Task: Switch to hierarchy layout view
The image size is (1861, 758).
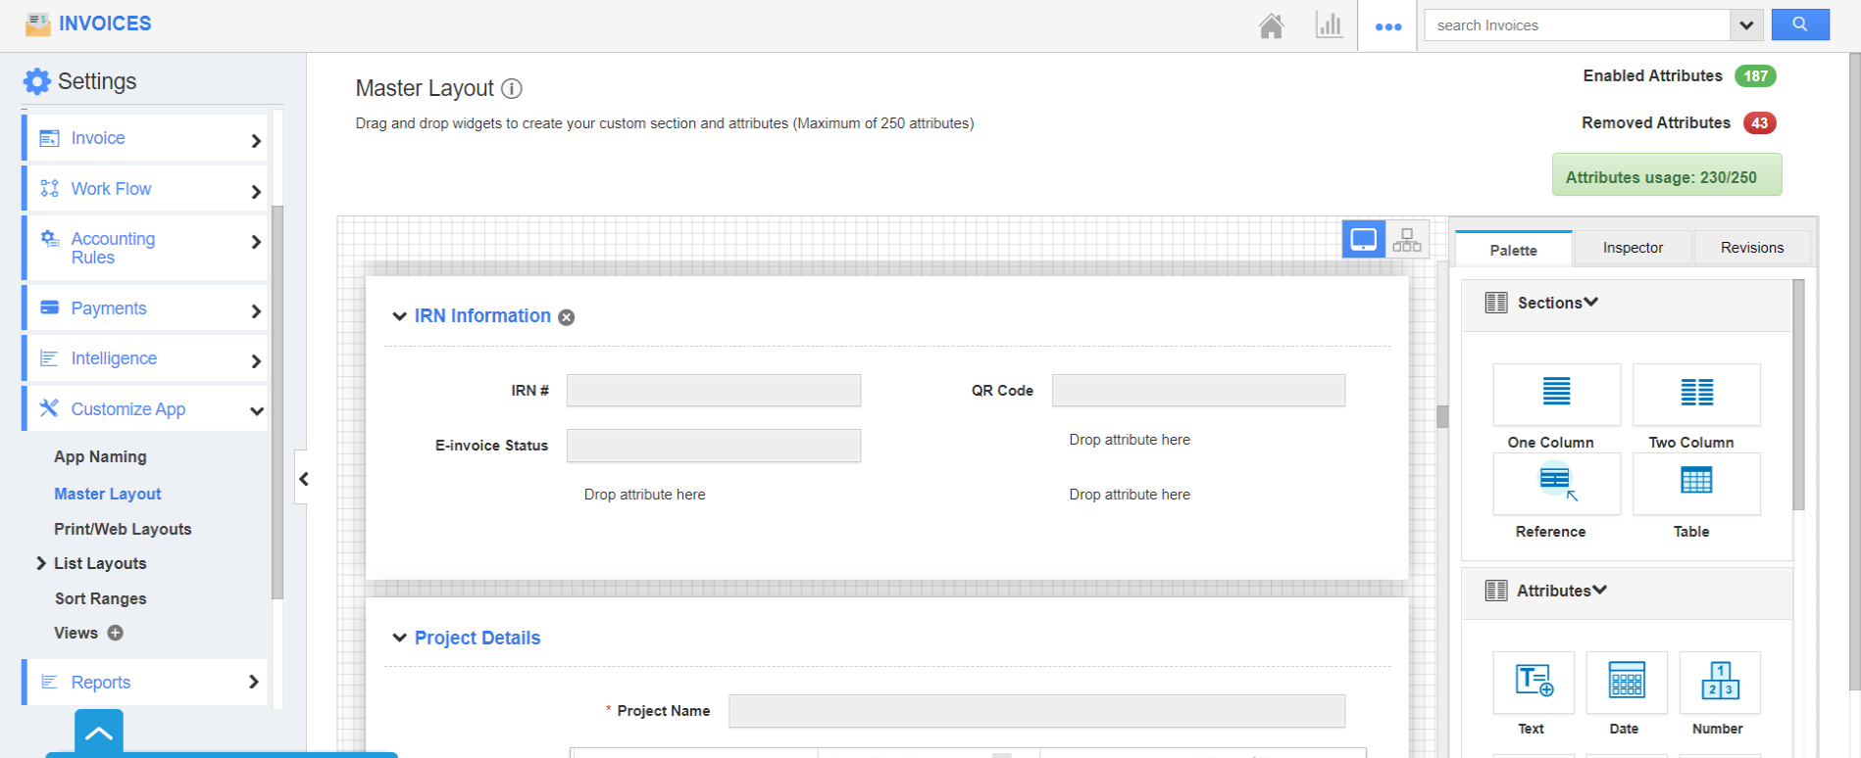Action: click(x=1407, y=240)
